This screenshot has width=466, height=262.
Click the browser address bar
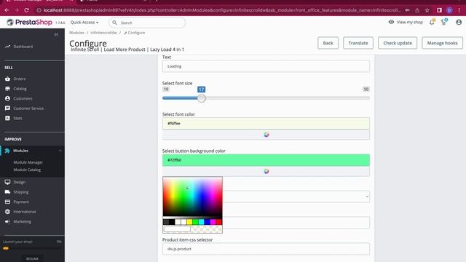(x=221, y=10)
